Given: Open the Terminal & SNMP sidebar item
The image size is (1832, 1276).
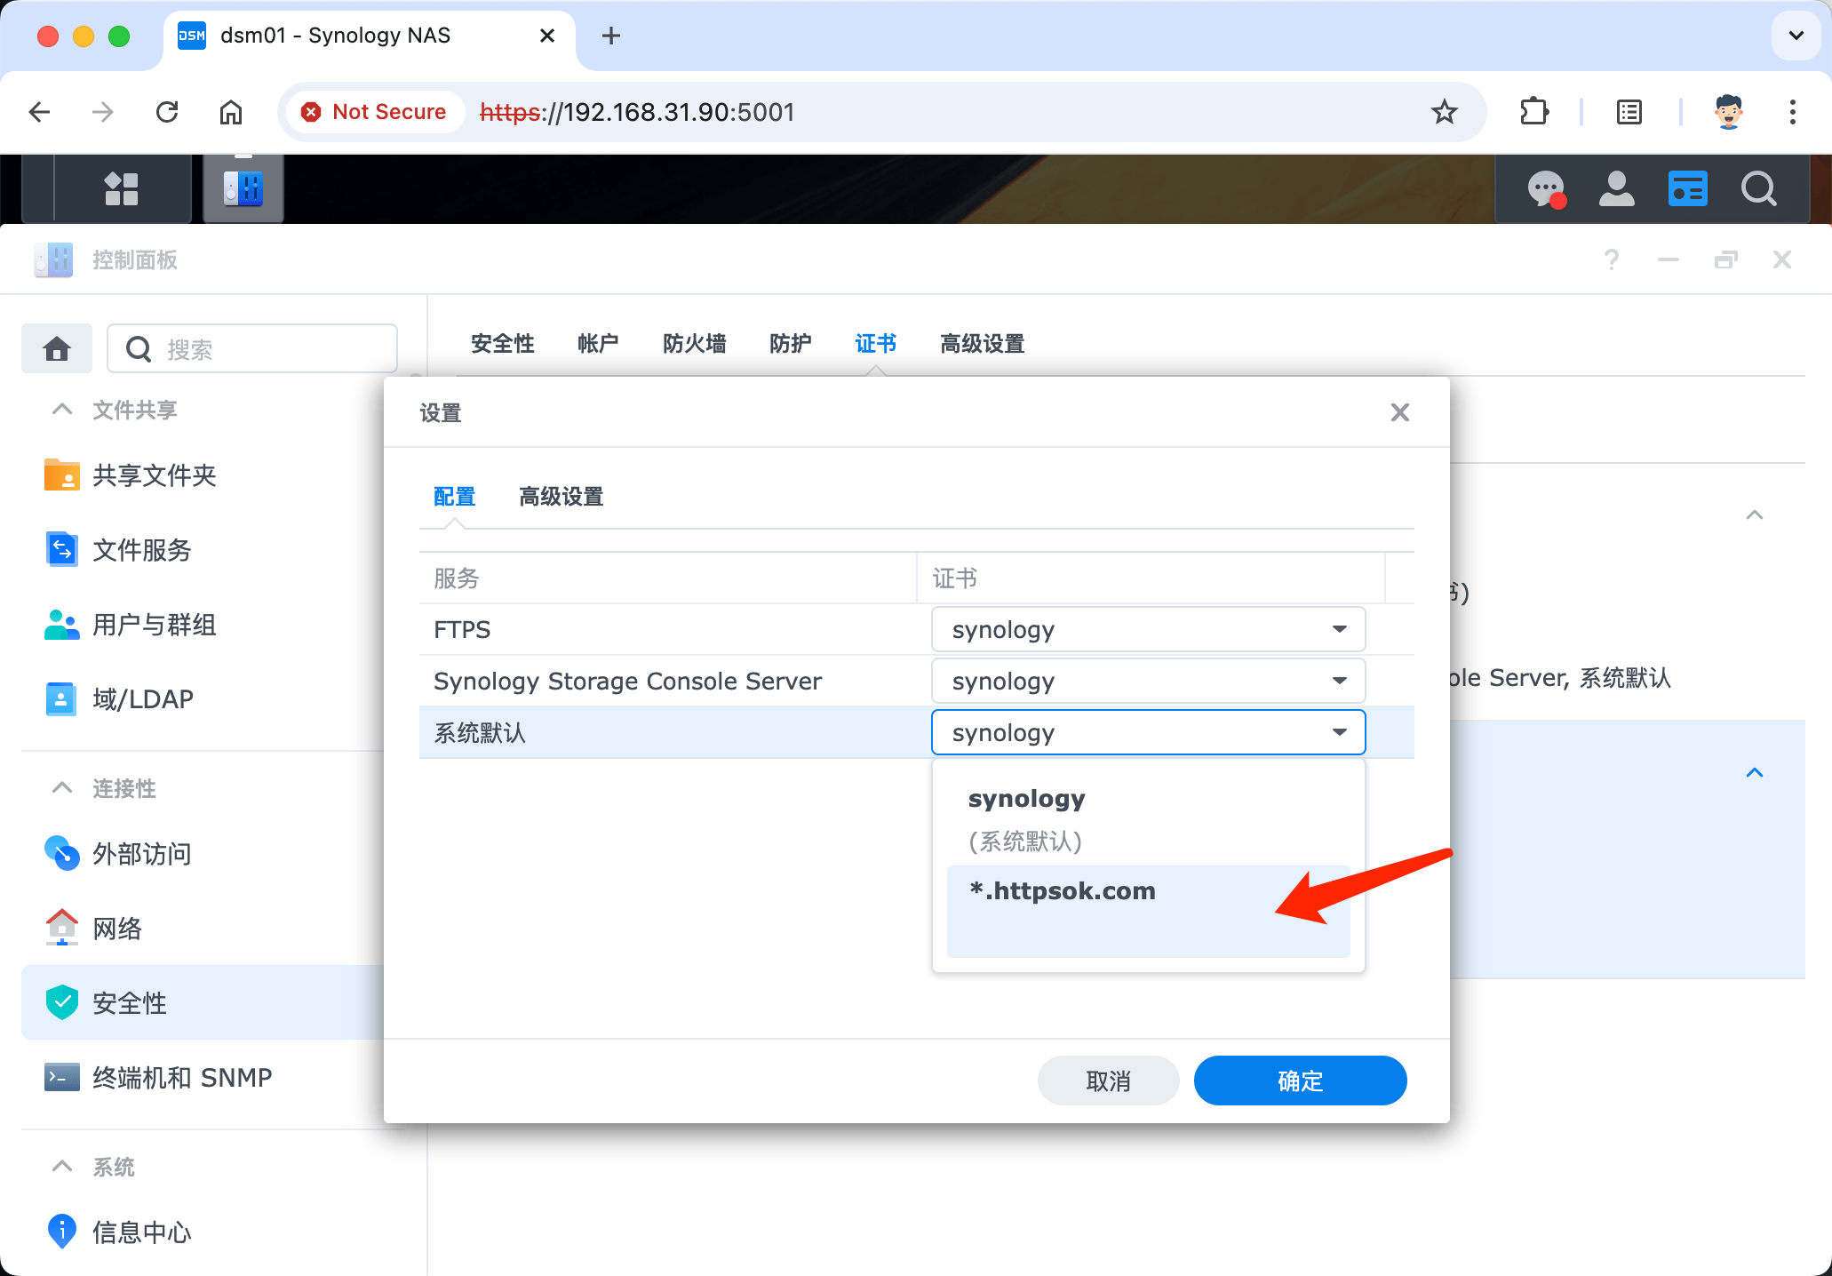Looking at the screenshot, I should [182, 1078].
